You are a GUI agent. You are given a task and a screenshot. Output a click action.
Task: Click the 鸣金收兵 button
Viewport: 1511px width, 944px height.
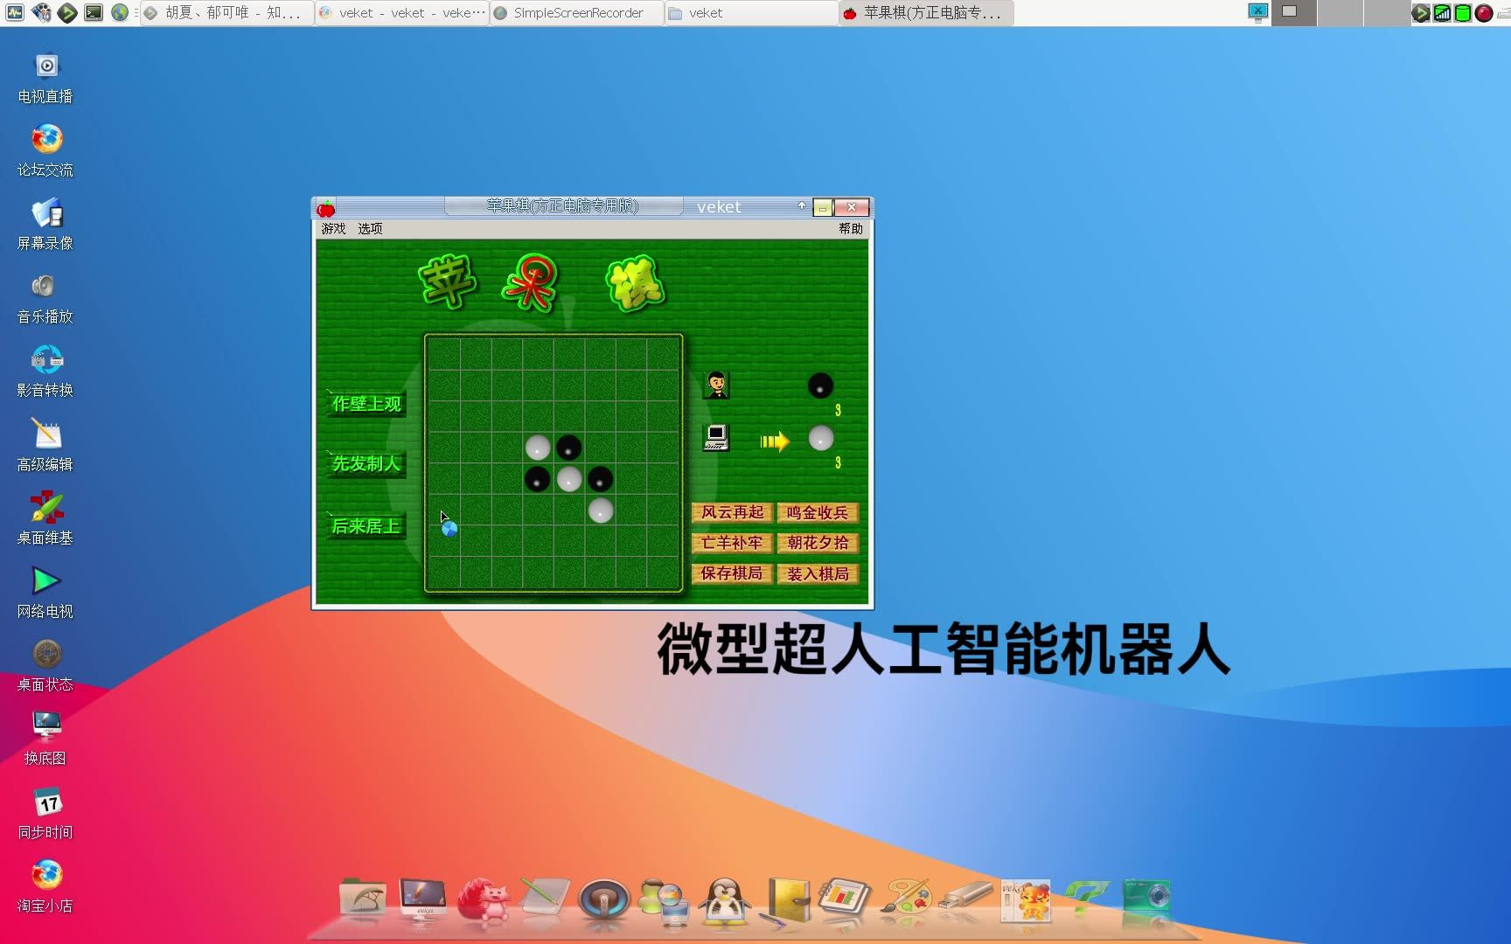[x=818, y=513]
